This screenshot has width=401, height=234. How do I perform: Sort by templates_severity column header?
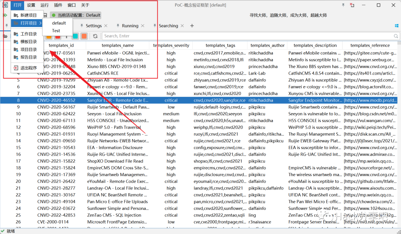[x=171, y=46]
